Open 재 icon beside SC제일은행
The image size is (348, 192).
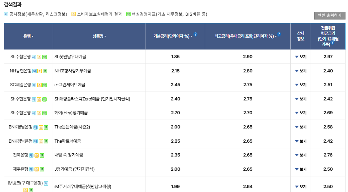click(x=34, y=85)
